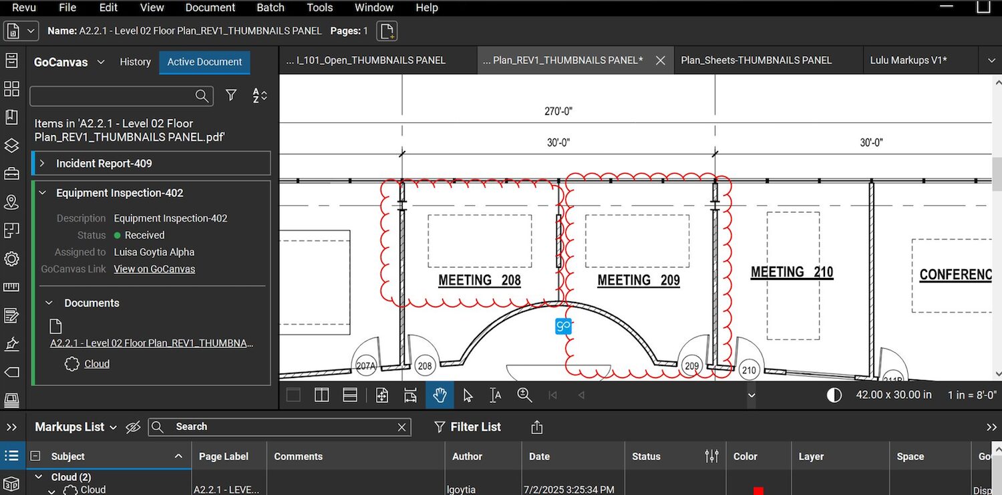Open the Measurements ruler panel
Image resolution: width=1002 pixels, height=495 pixels.
(11, 287)
